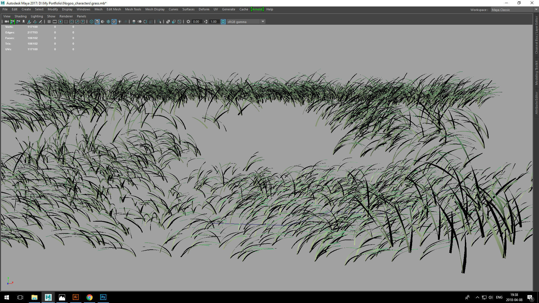
Task: Click the bookmarks icon in panel toolbar
Action: [24, 22]
